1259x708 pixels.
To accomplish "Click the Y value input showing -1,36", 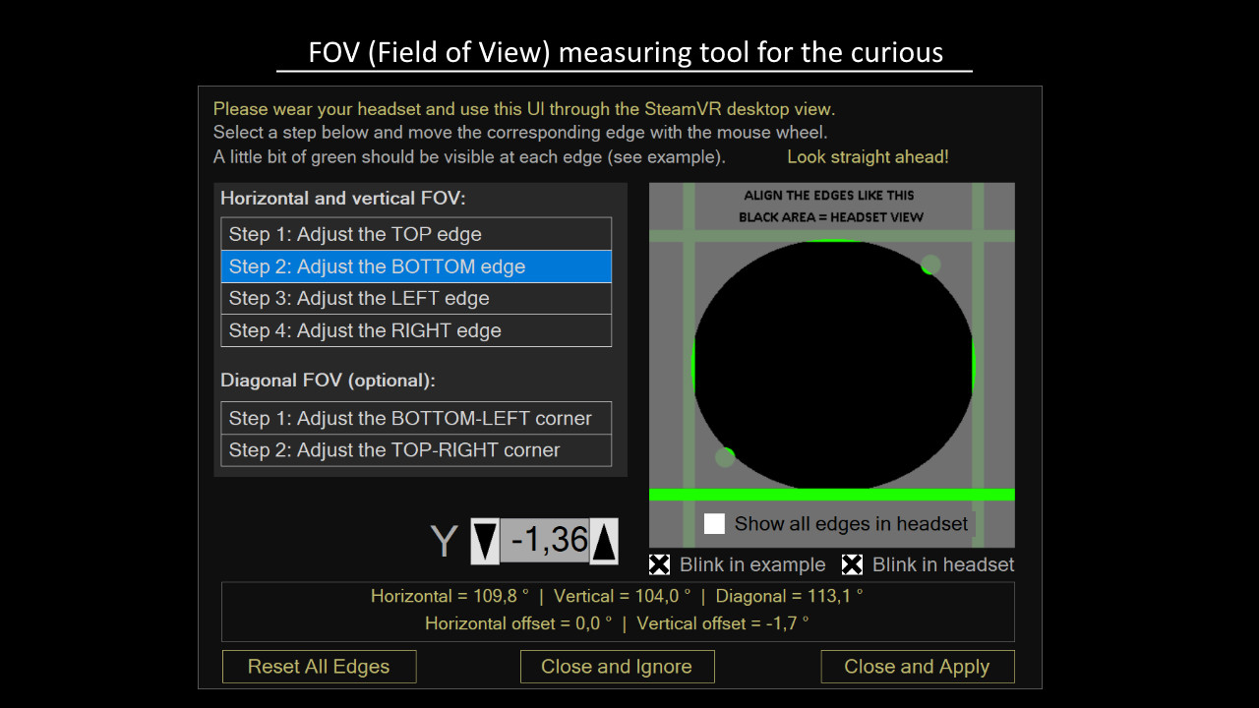I will coord(544,541).
